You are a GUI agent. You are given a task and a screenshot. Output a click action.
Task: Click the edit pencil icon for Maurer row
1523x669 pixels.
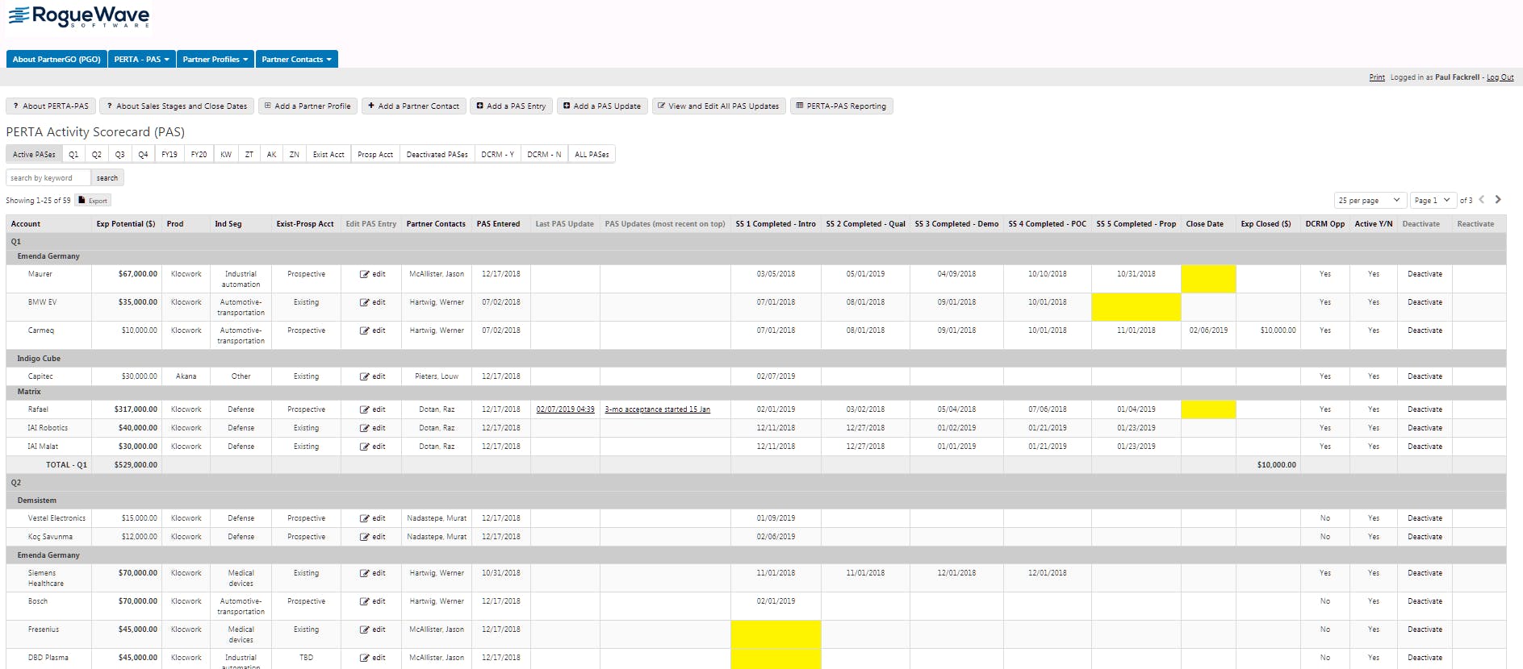tap(365, 274)
